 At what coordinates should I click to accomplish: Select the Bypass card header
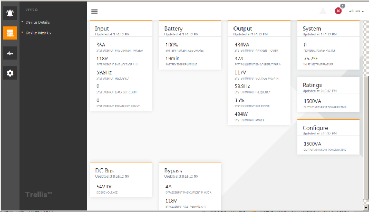(173, 171)
